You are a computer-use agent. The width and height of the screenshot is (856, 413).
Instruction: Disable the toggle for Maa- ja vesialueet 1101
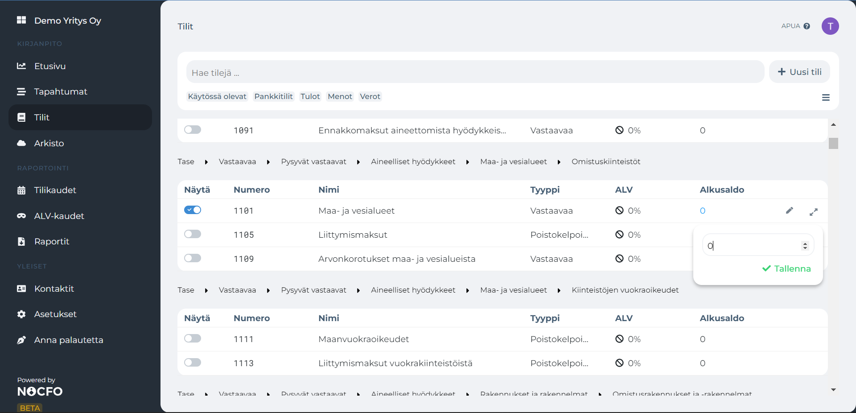193,210
